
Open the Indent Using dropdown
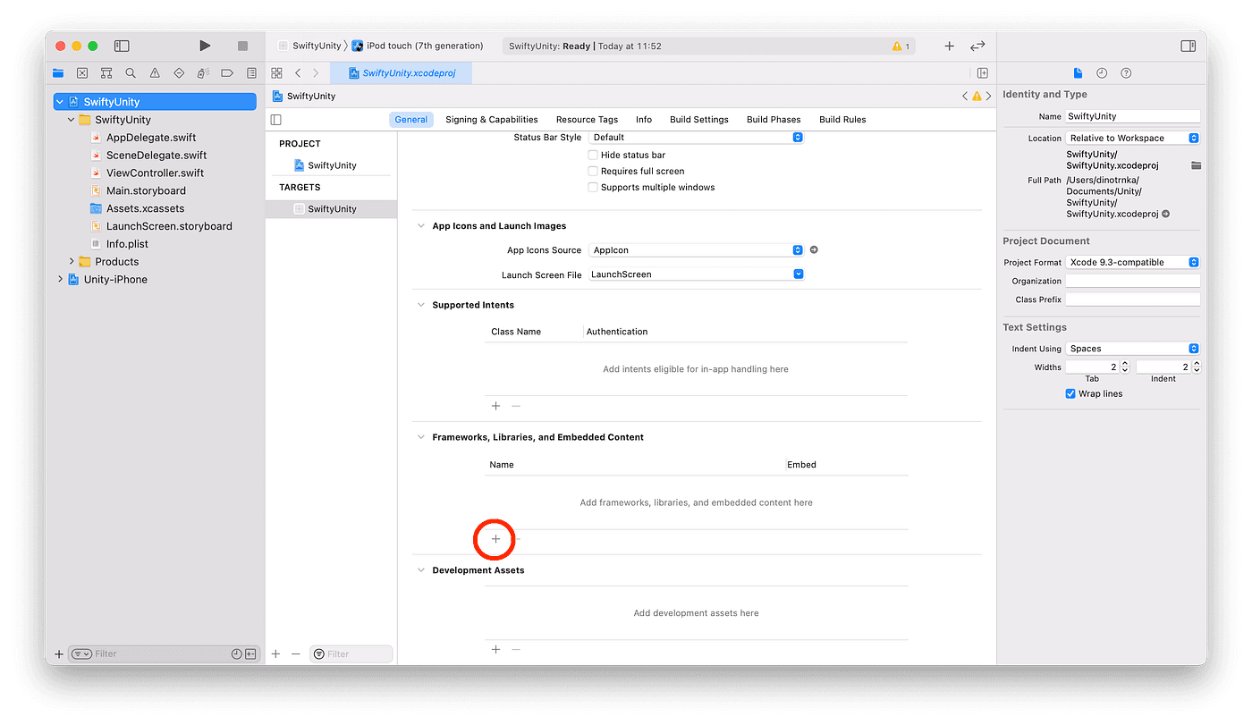[x=1132, y=349]
